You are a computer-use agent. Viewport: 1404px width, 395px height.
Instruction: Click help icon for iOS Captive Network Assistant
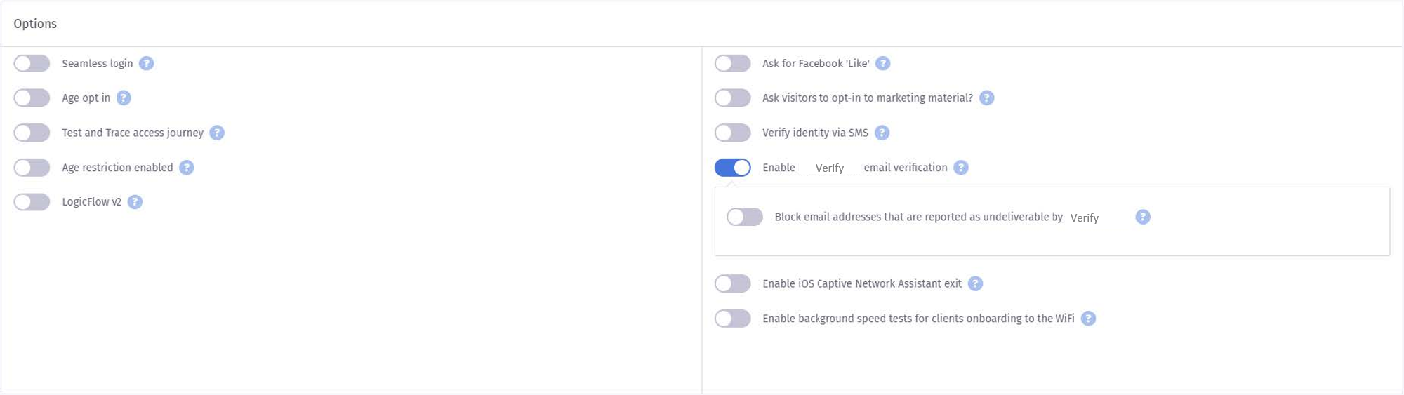[x=975, y=283]
